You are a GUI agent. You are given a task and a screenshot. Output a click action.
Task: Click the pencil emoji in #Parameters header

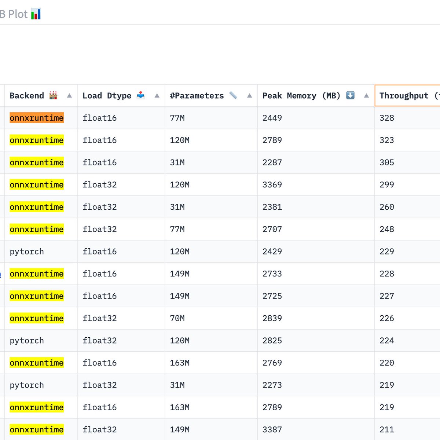(234, 95)
